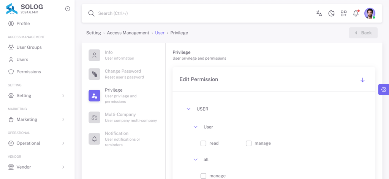Viewport: 389px width, 179px height.
Task: Expand the Operational menu chevron
Action: tap(63, 143)
